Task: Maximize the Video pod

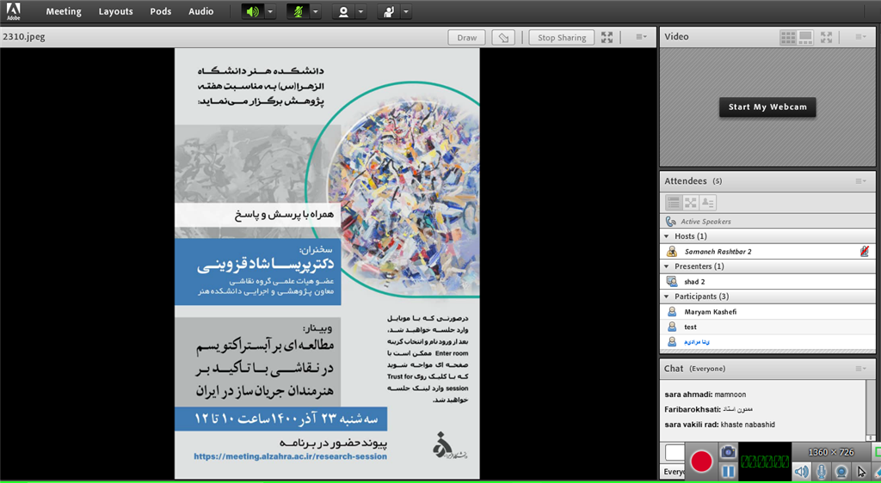Action: point(826,38)
